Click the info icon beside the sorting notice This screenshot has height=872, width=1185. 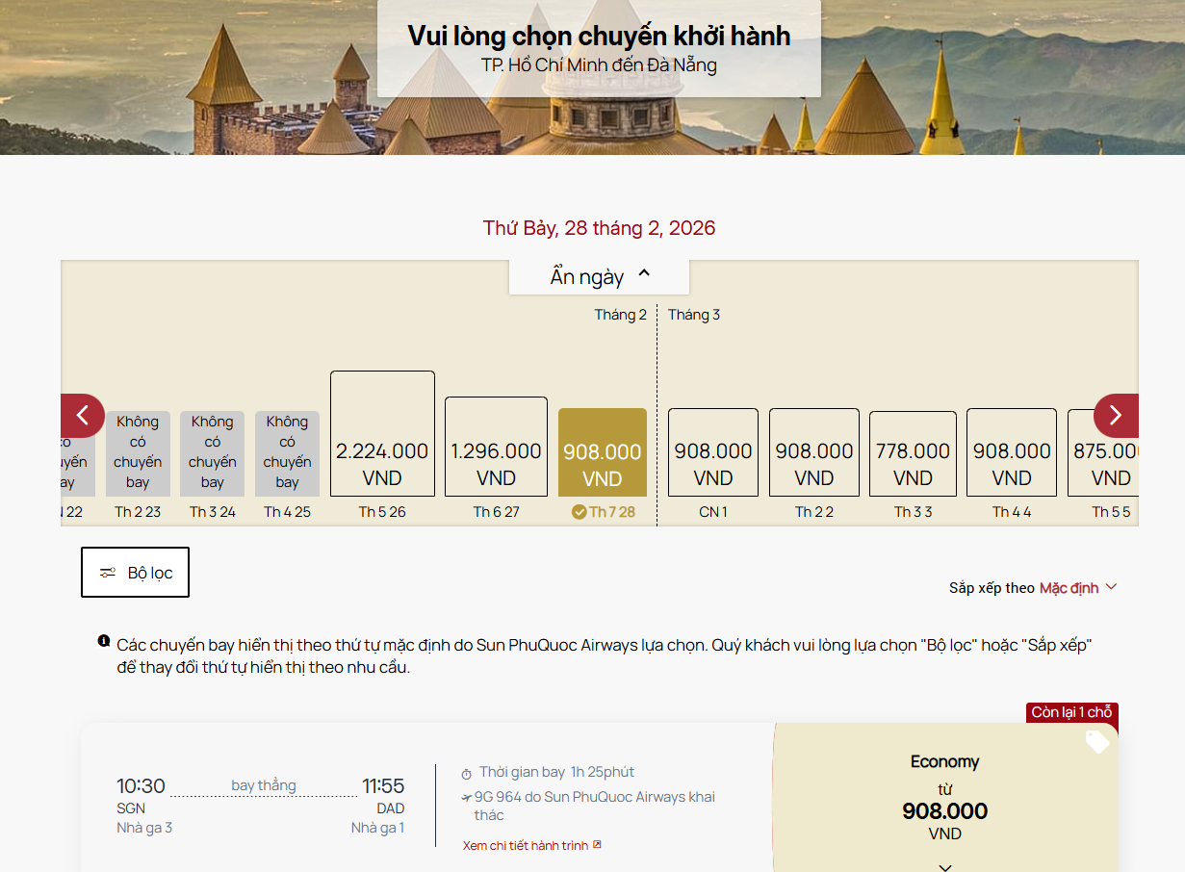(x=104, y=641)
